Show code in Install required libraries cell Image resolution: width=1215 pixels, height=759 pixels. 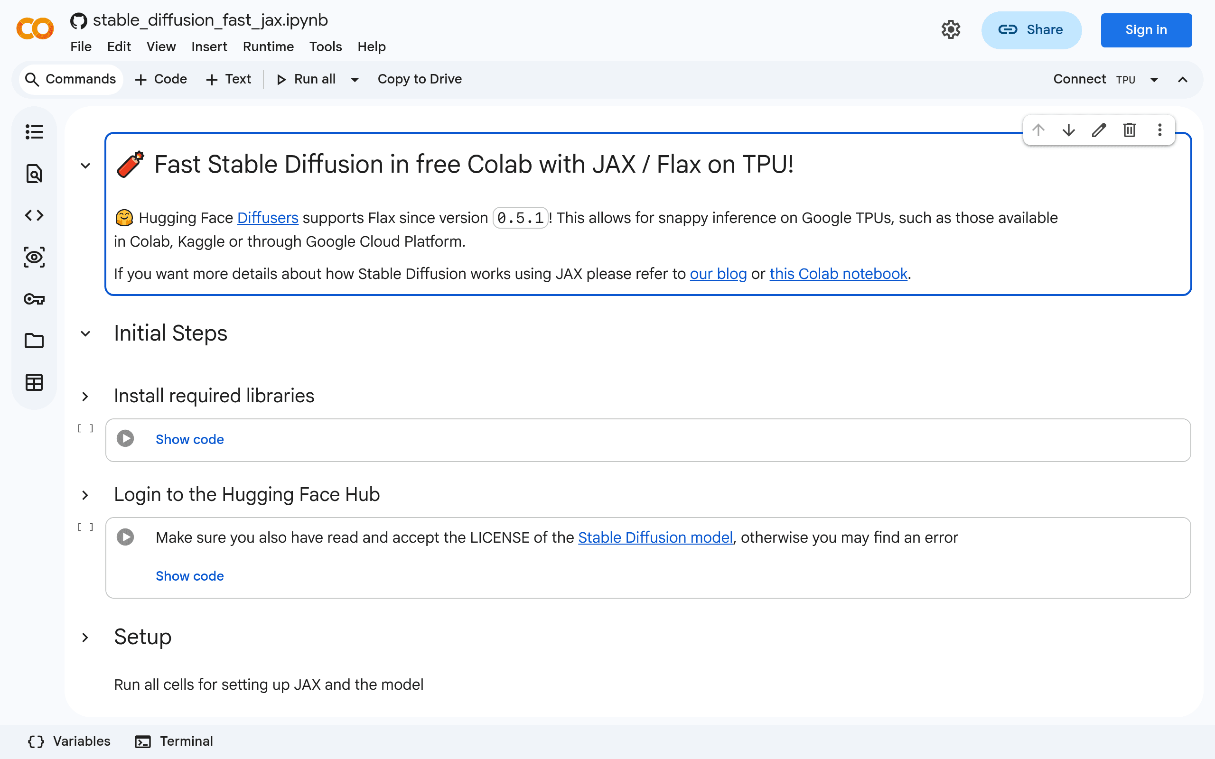click(x=190, y=439)
